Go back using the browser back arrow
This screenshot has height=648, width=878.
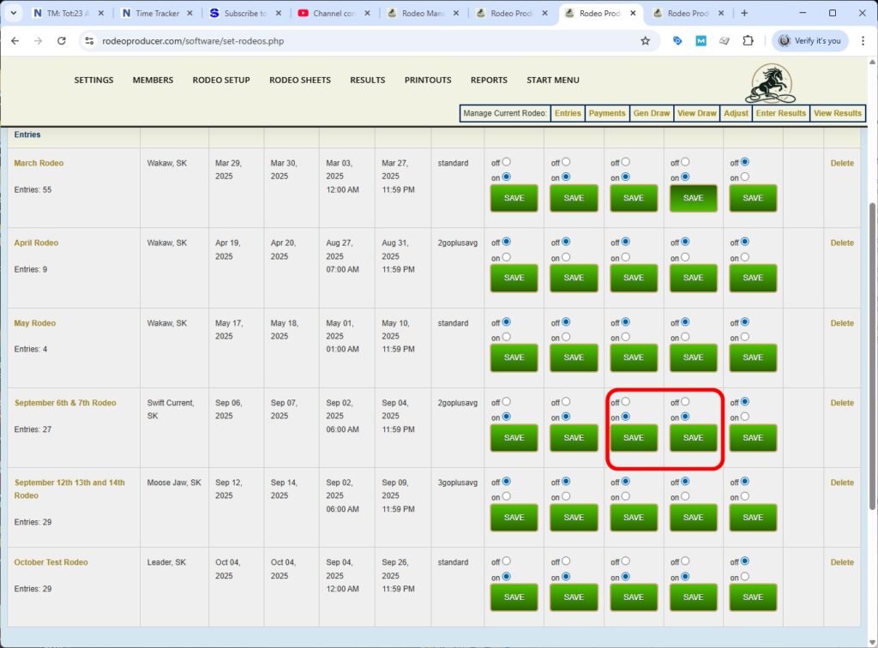point(15,40)
